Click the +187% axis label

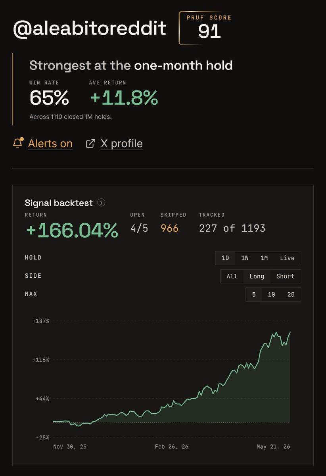(41, 321)
